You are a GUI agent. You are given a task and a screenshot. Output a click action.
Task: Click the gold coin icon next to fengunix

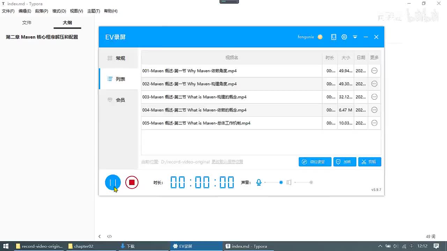pyautogui.click(x=320, y=37)
